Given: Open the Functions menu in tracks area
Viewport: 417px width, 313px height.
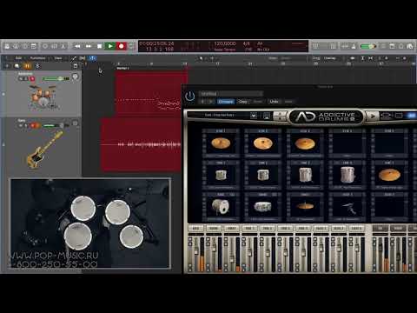Looking at the screenshot, I should click(38, 58).
